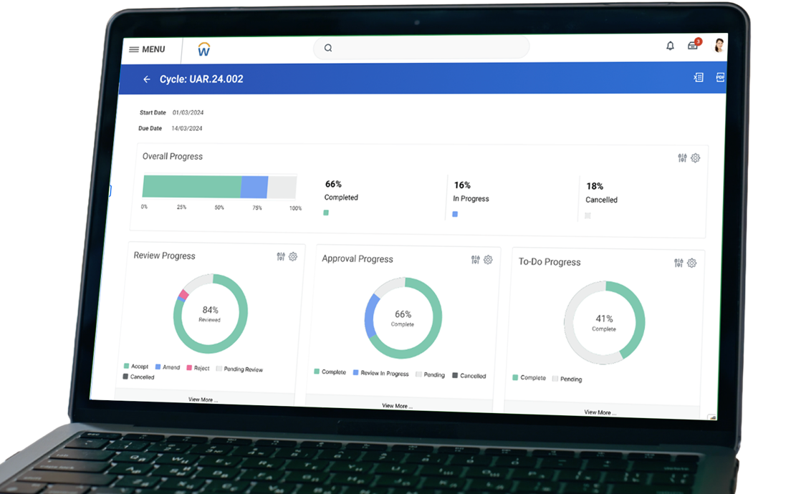Click green Completed segment of overall bar
The width and height of the screenshot is (791, 494).
point(191,186)
